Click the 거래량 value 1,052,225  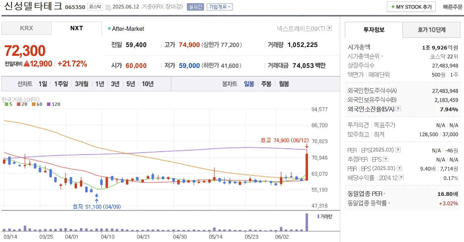coord(303,45)
